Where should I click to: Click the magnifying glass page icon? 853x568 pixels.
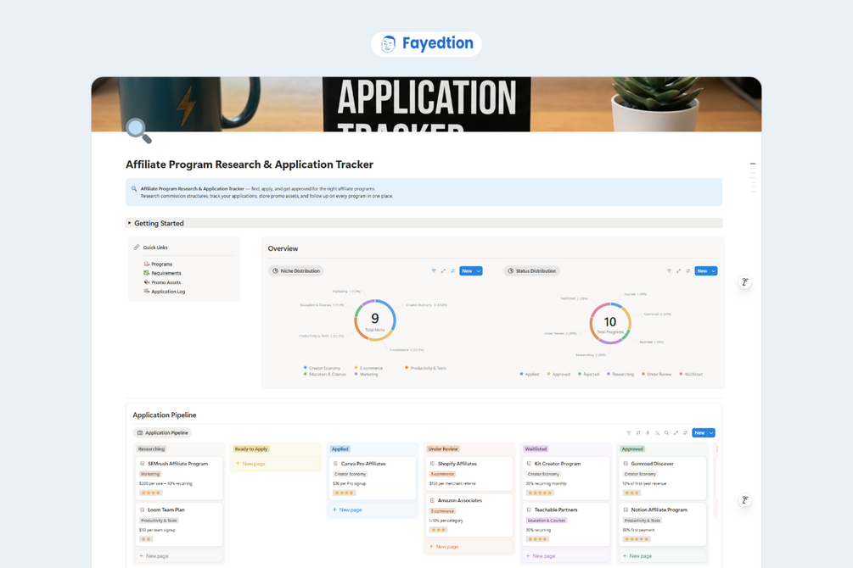pyautogui.click(x=138, y=131)
